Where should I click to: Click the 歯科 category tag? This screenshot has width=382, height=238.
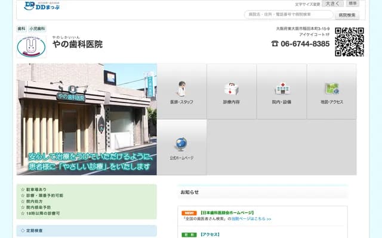click(x=21, y=29)
